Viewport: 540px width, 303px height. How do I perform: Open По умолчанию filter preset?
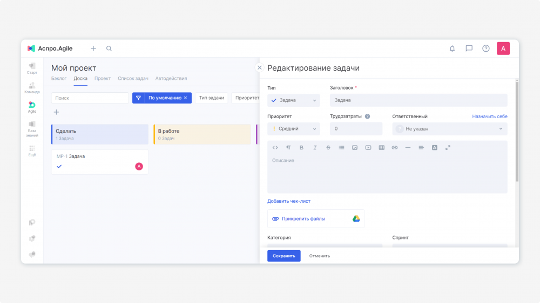coord(161,98)
